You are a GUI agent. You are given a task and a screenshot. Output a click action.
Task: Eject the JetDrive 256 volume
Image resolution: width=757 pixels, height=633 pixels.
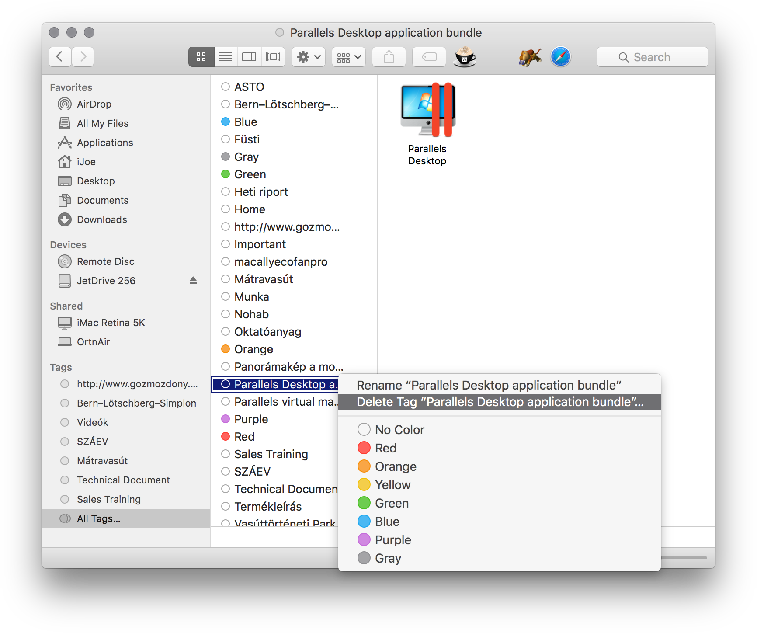tap(193, 281)
